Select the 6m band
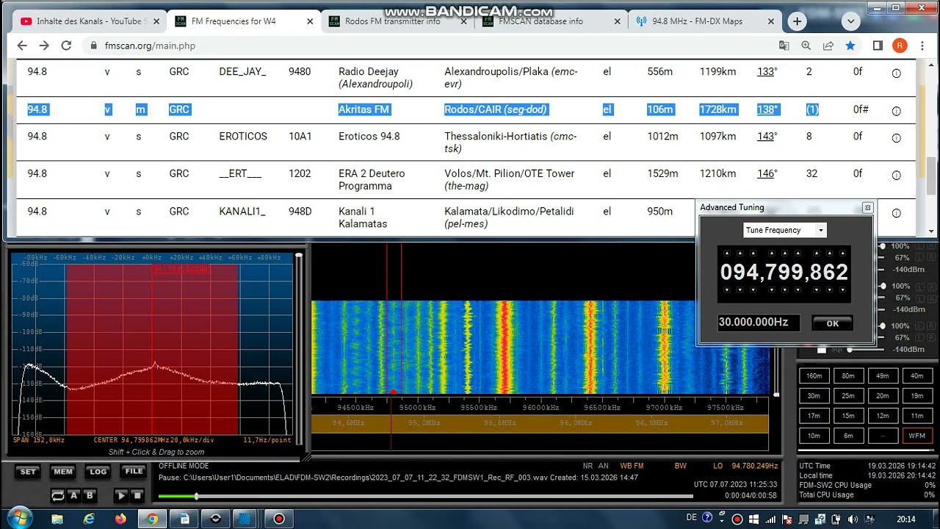Viewport: 940px width, 529px height. coord(848,436)
